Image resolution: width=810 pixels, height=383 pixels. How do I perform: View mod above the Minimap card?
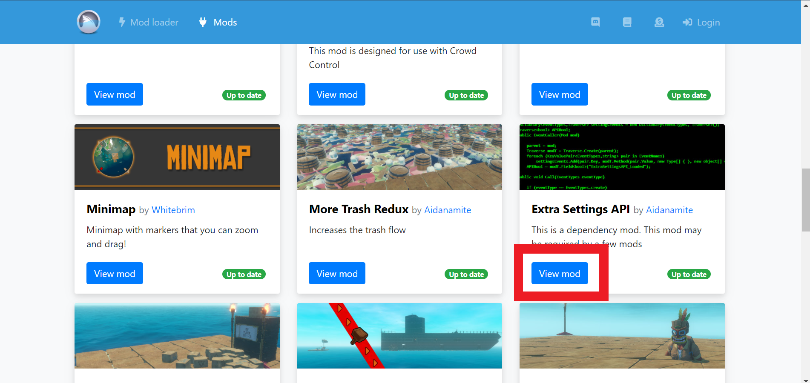tap(115, 94)
